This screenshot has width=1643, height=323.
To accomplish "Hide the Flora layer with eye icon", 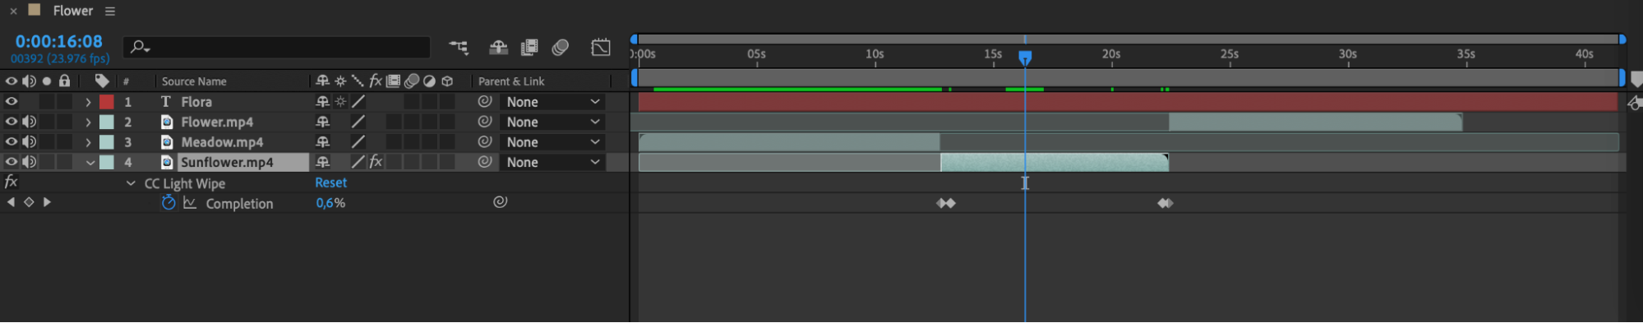I will (x=12, y=101).
